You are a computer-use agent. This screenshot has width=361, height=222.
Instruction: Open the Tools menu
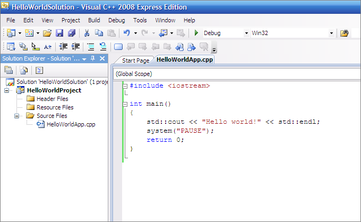point(140,20)
